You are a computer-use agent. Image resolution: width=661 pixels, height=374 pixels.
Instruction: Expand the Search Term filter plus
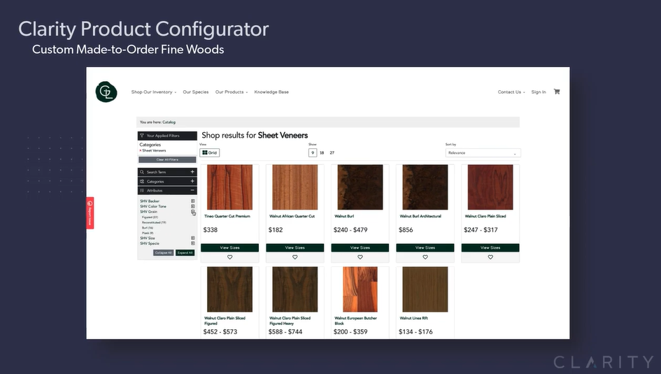(x=192, y=172)
